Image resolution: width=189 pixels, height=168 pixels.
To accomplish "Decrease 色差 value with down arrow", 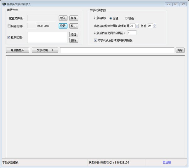I will (x=154, y=27).
